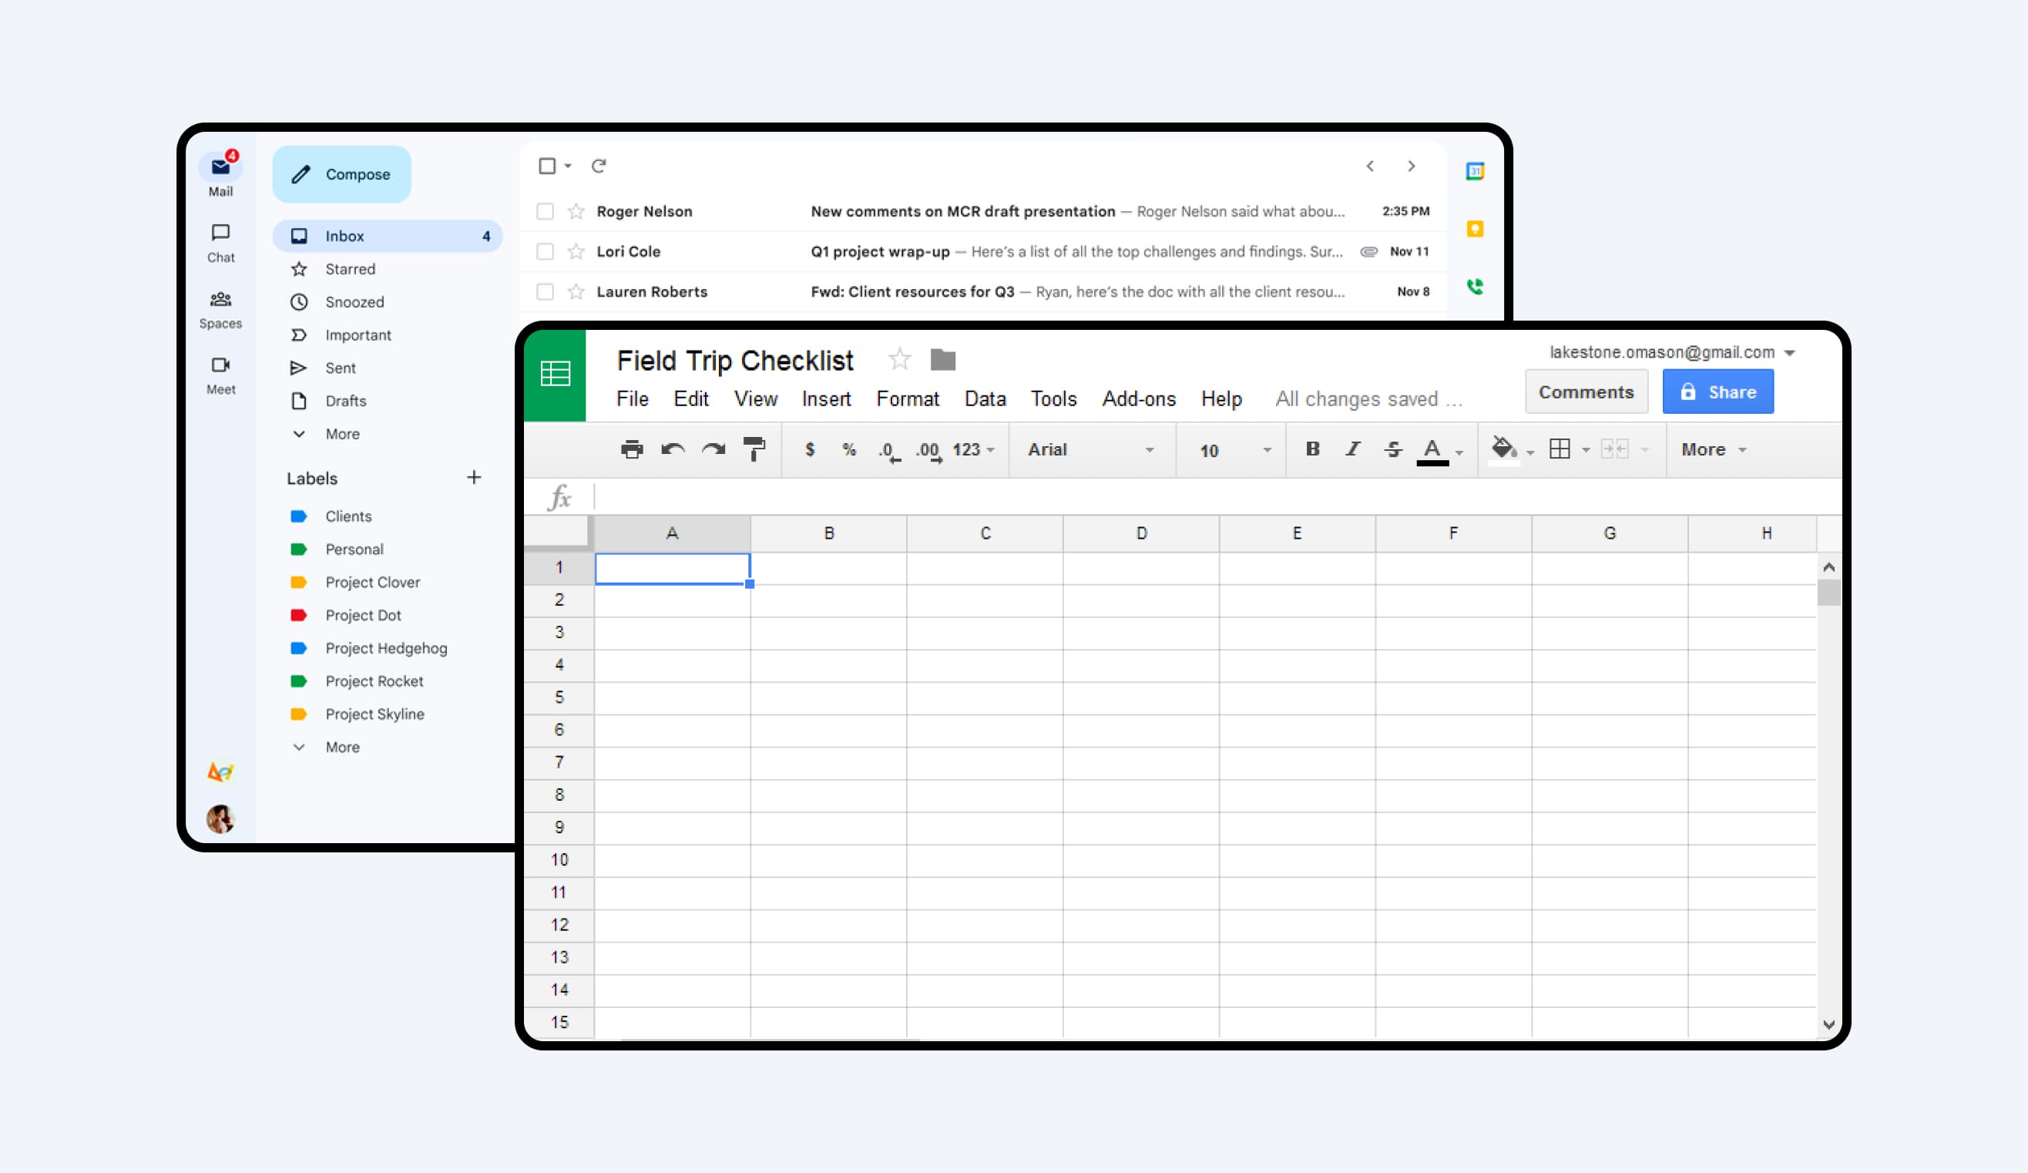Click the Refresh icon in Gmail
Screen dimensions: 2028x1173
point(599,166)
